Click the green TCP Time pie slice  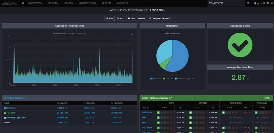coord(164,65)
